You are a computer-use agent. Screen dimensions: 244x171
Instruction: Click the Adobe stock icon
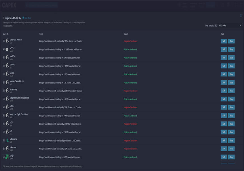click(x=7, y=107)
